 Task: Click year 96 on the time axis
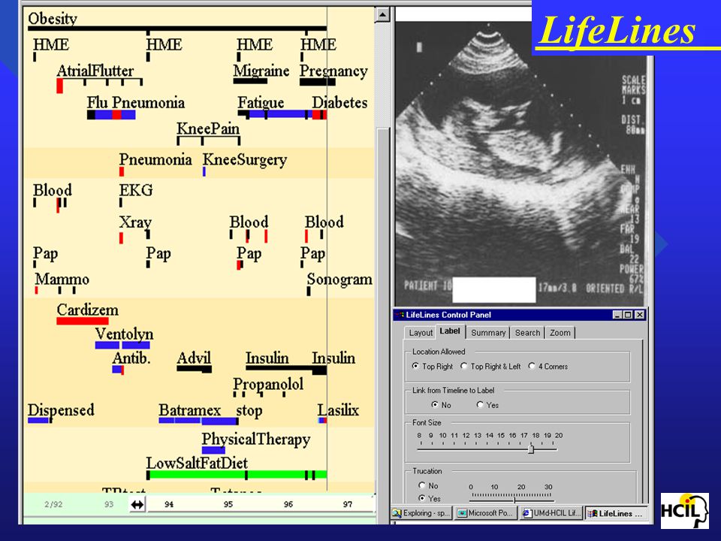[288, 505]
